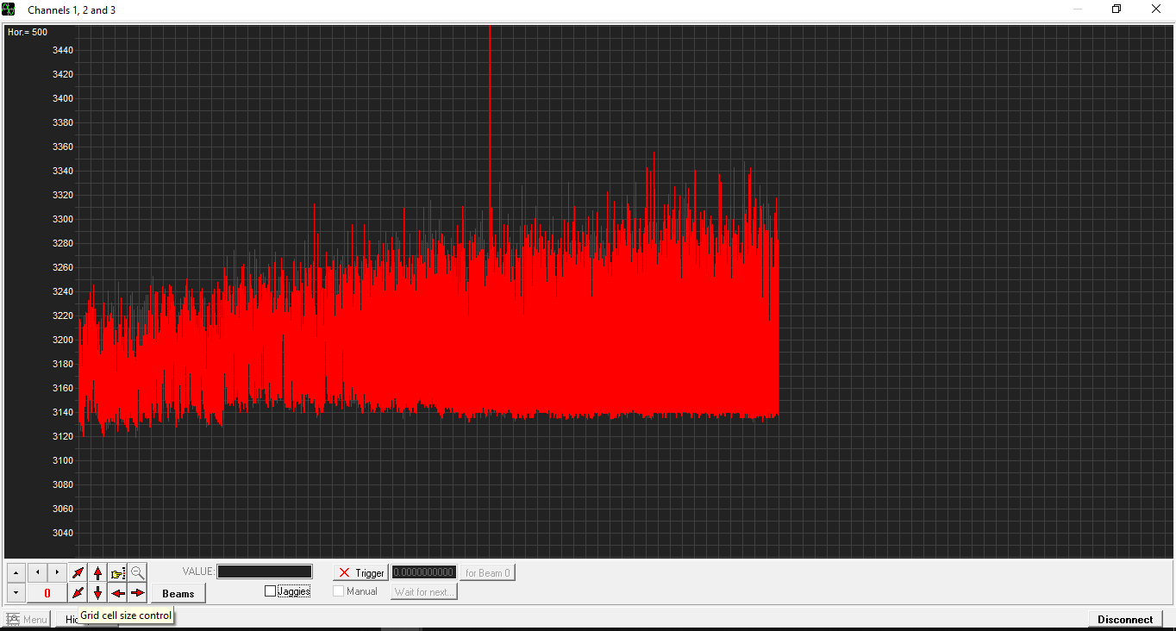Select the pointing hand cursor tool

(118, 572)
